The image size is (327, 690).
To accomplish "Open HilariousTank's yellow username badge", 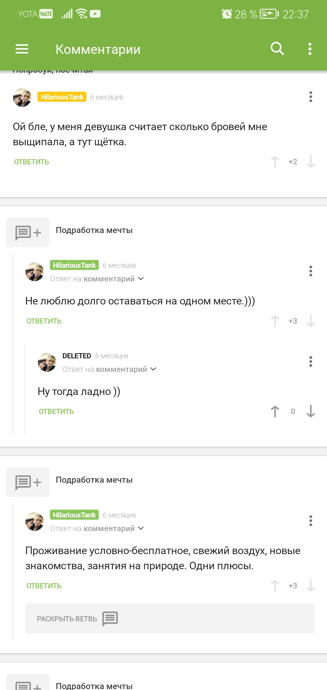I will tap(62, 97).
